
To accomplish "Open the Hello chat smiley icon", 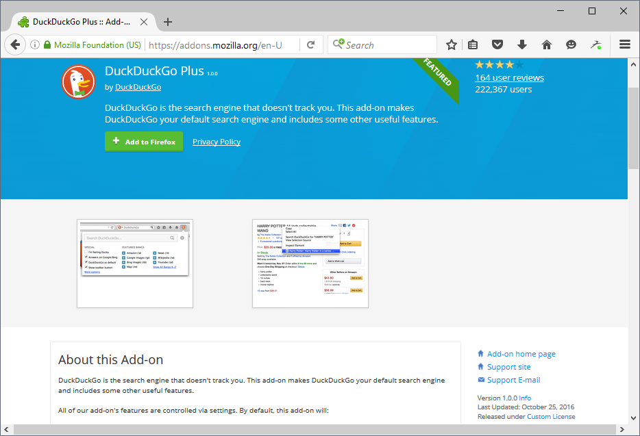I will pos(571,44).
